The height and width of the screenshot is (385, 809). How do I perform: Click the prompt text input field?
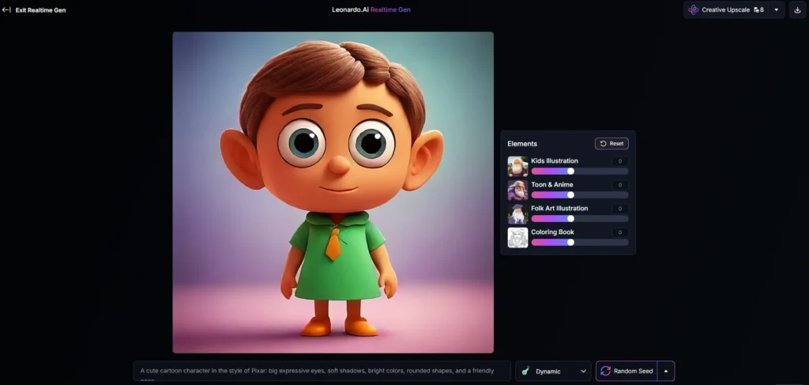click(322, 371)
